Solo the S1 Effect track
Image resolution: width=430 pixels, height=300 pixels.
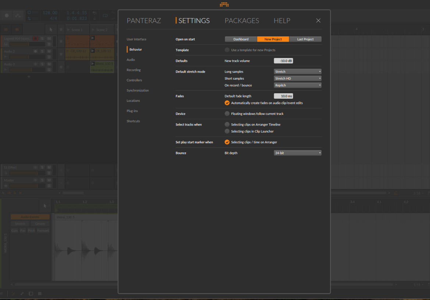tap(42, 167)
